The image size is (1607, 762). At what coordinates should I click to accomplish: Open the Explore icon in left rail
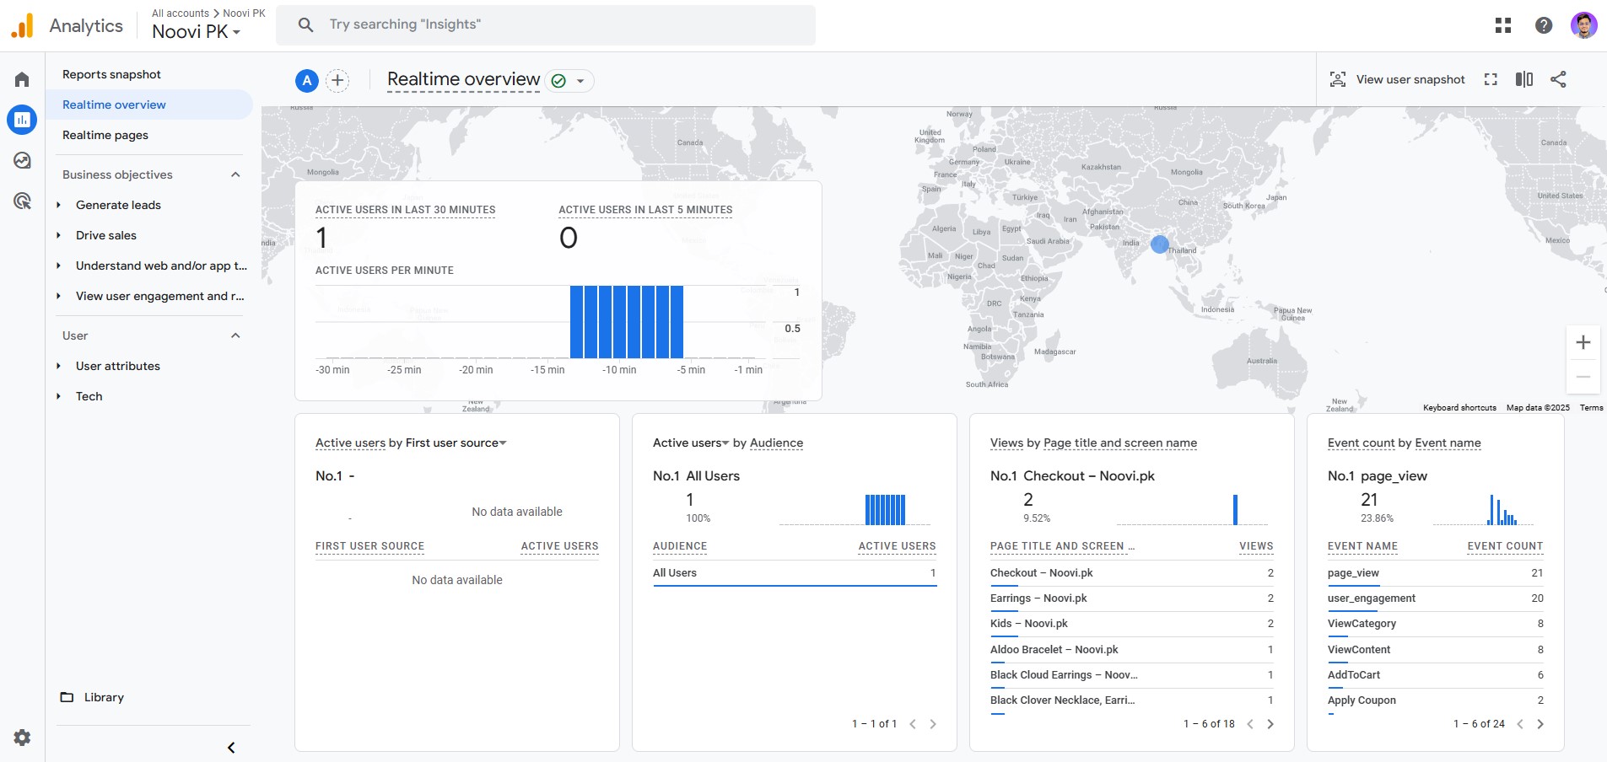22,160
